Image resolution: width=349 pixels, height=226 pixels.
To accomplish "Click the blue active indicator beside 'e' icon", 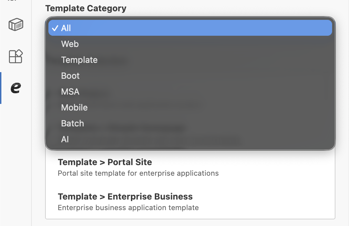I will click(x=1, y=88).
